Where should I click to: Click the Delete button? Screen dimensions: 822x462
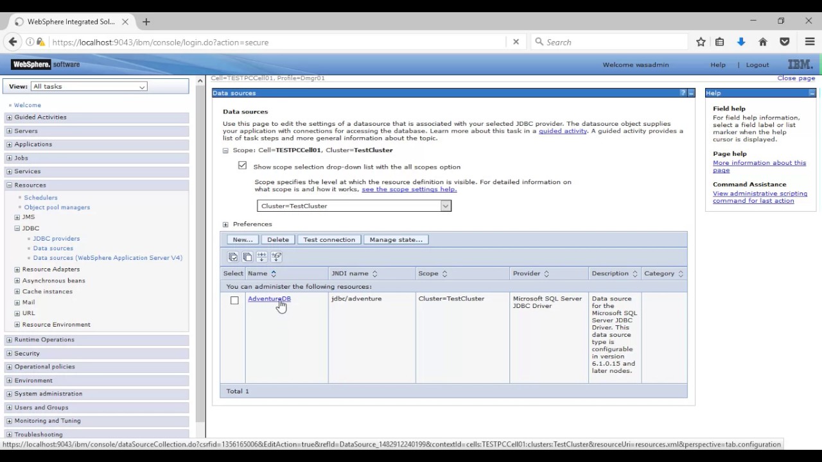click(x=278, y=239)
